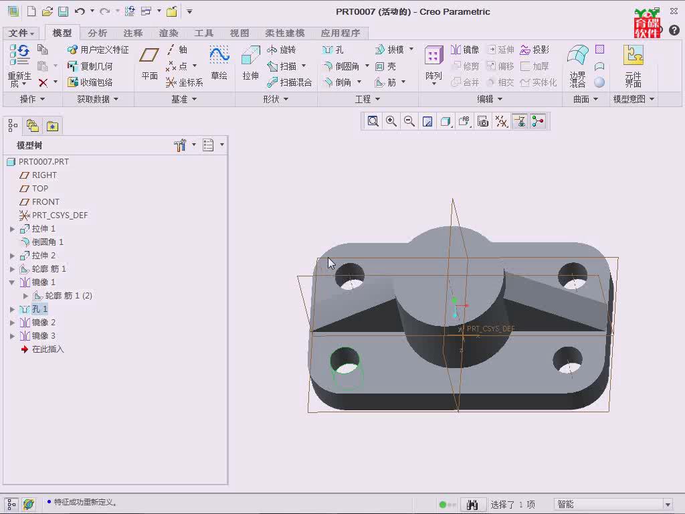
Task: Open the Boundary Blend (边界混合) tool
Action: 577,66
